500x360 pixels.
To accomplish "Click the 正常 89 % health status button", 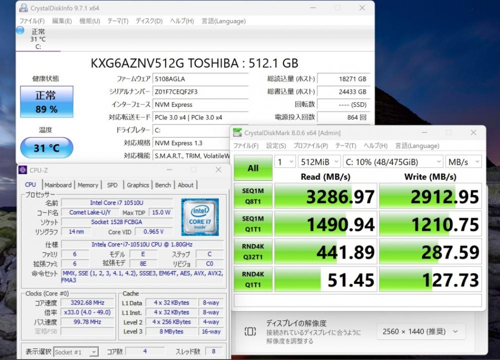I will [x=46, y=101].
